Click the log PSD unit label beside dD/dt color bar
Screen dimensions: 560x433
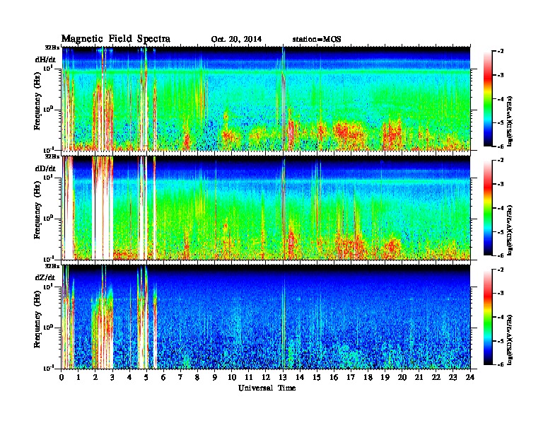pyautogui.click(x=510, y=230)
